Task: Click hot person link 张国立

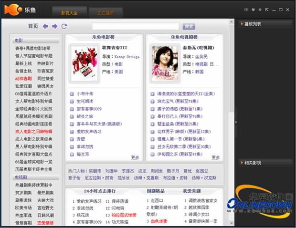Action: pyautogui.click(x=202, y=171)
